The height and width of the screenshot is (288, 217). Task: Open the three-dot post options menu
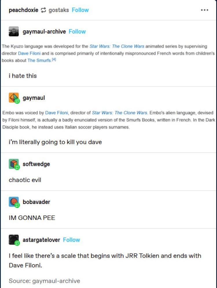tap(205, 10)
